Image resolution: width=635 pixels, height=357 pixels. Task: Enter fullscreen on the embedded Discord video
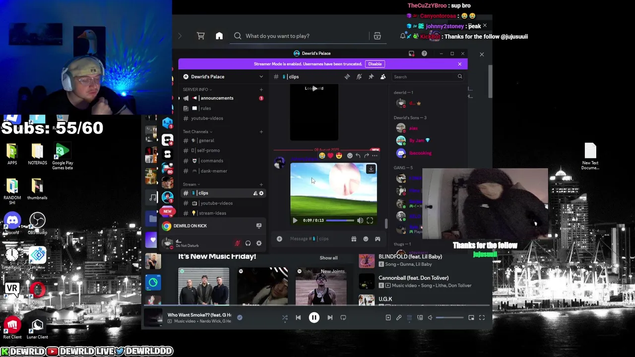tap(370, 221)
